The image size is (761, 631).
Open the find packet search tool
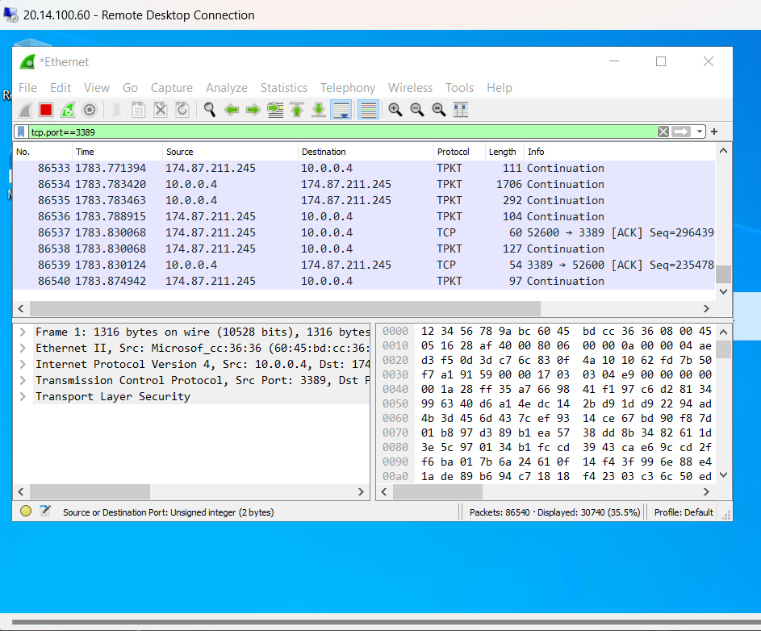(x=209, y=110)
